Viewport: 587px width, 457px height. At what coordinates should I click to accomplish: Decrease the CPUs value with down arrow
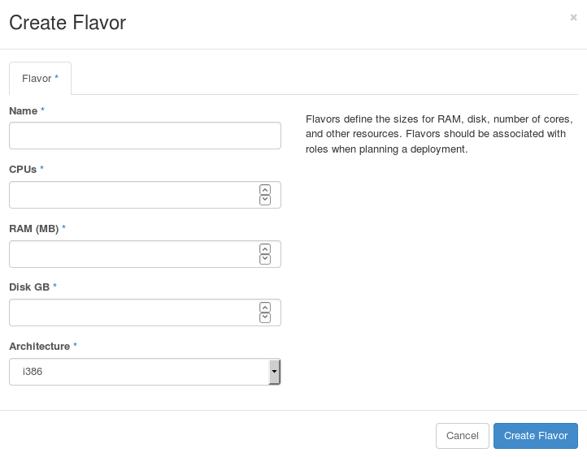pyautogui.click(x=265, y=200)
